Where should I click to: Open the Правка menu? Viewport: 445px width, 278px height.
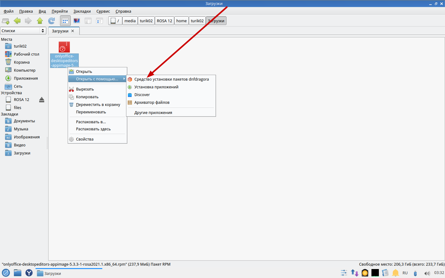click(26, 11)
